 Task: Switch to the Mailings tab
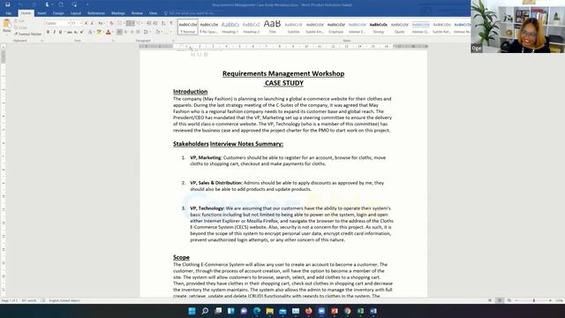coord(117,13)
